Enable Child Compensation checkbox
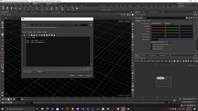198x111 pixels. 152,47
